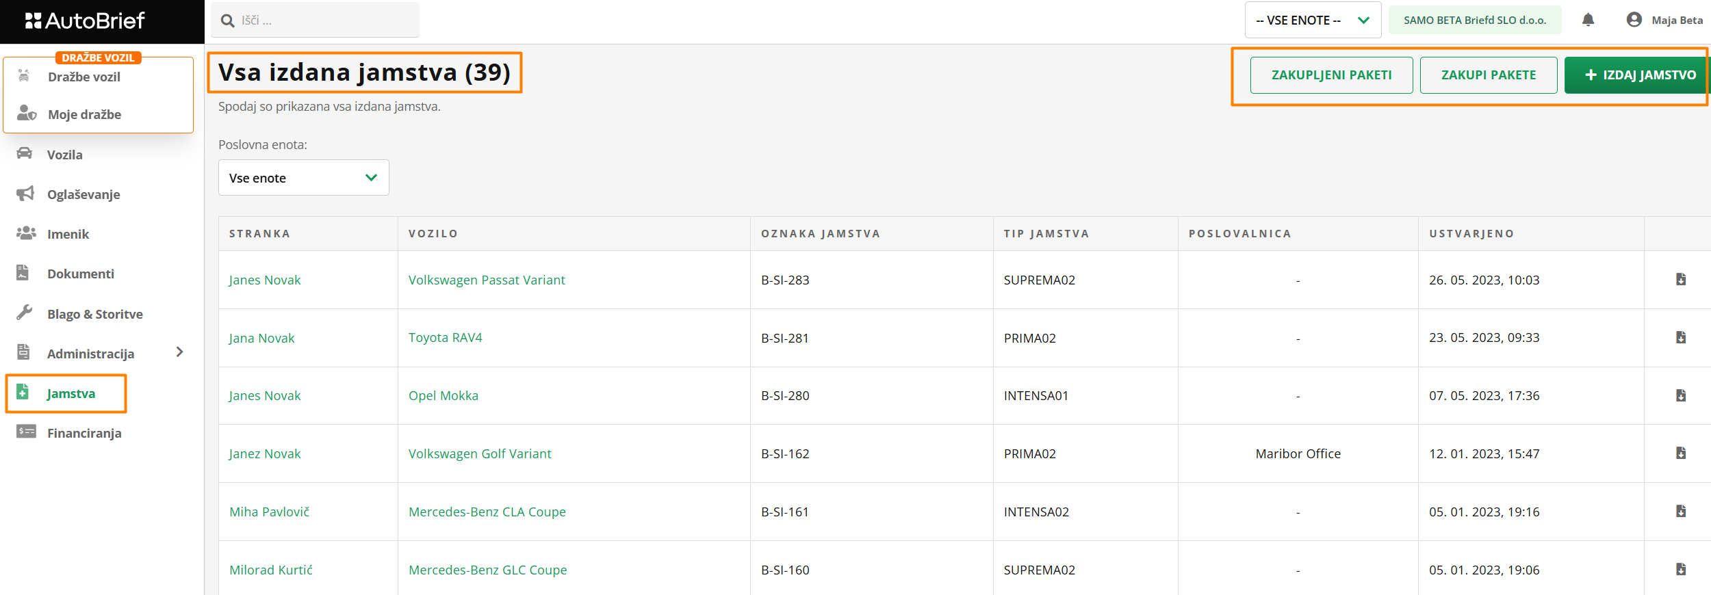Image resolution: width=1711 pixels, height=595 pixels.
Task: Open the VSE ENOTE dropdown in header
Action: 1312,21
